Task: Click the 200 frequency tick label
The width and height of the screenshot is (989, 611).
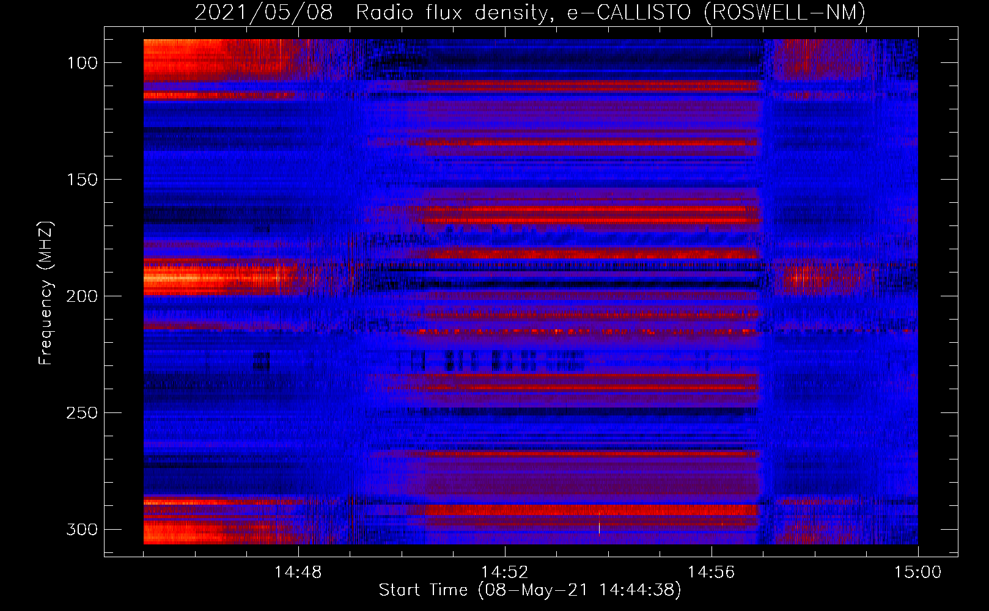Action: point(81,296)
